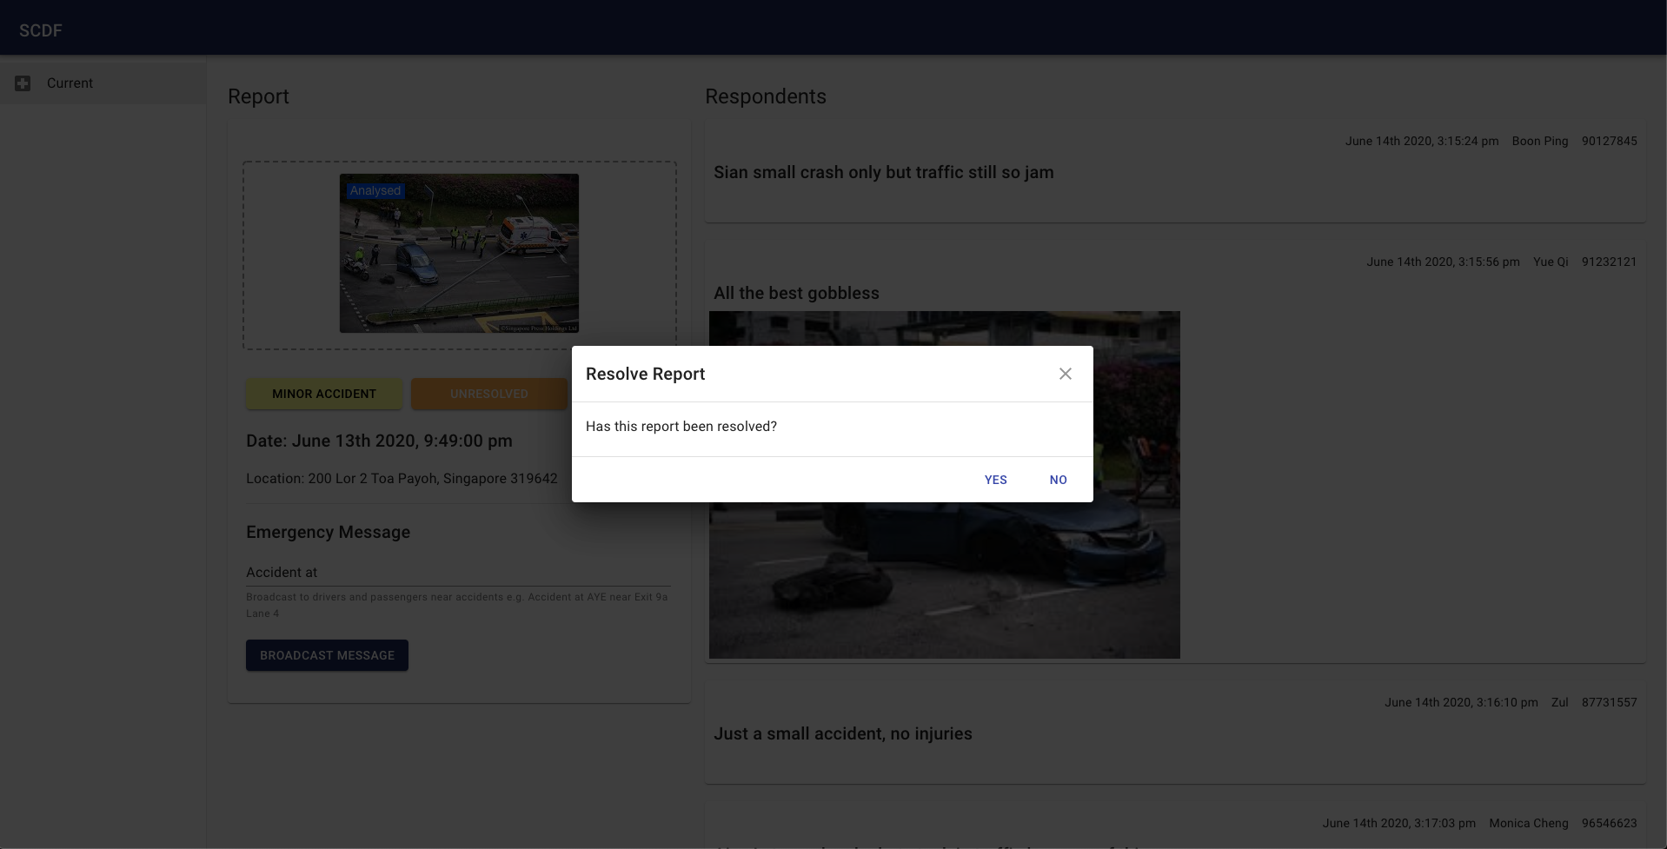Click the SCDF app title

(x=41, y=30)
